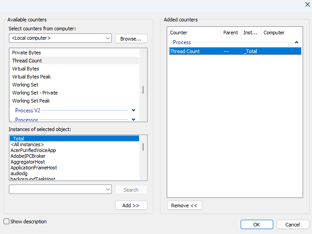Viewport: 312px width, 234px height.
Task: Expand the Processor counter group
Action: [x=133, y=119]
